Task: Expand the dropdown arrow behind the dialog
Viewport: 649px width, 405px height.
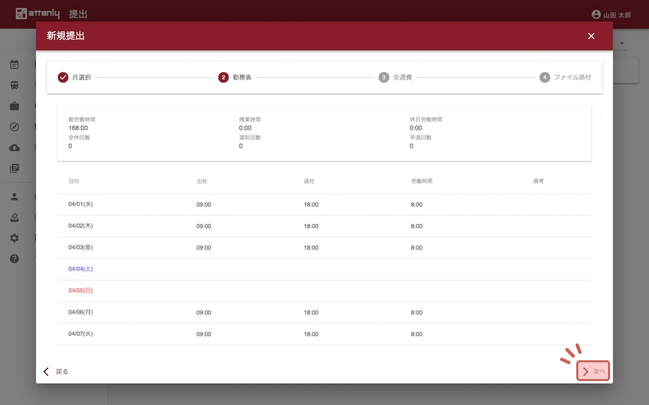Action: [622, 44]
